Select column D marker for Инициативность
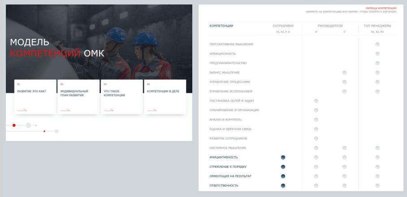The width and height of the screenshot is (407, 197). (x=316, y=157)
